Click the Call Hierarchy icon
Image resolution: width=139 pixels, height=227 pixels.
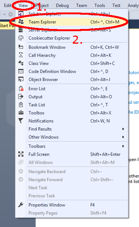[21, 55]
